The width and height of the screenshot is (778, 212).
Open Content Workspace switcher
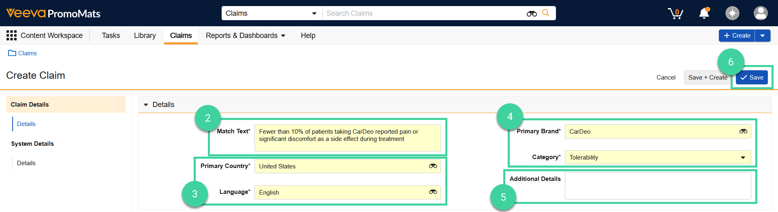coord(51,36)
